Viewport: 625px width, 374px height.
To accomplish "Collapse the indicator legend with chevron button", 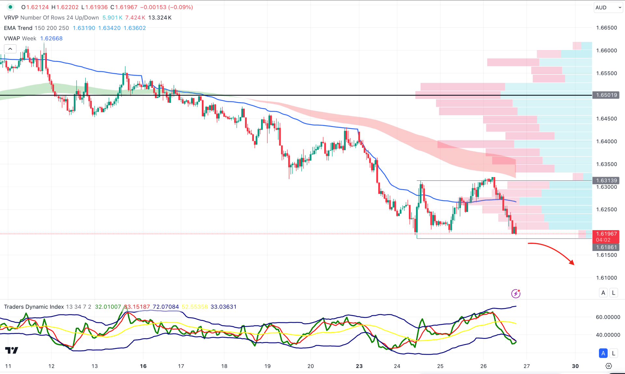I will [10, 49].
